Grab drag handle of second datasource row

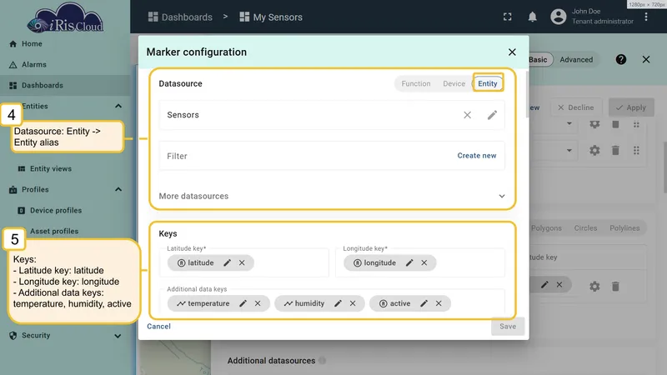pos(636,151)
